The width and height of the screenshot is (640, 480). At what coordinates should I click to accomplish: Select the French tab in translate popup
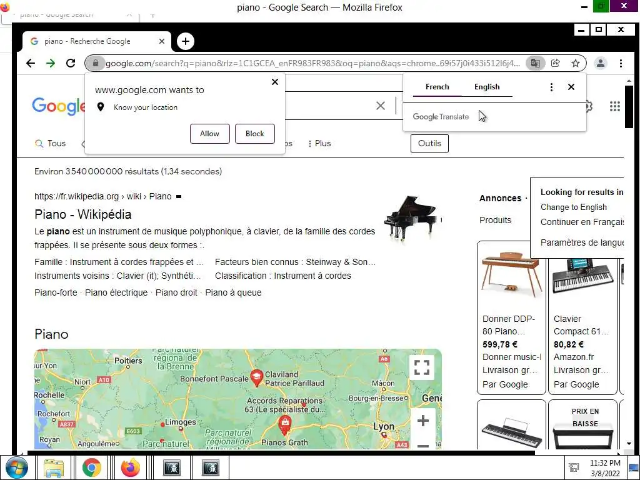click(x=437, y=87)
